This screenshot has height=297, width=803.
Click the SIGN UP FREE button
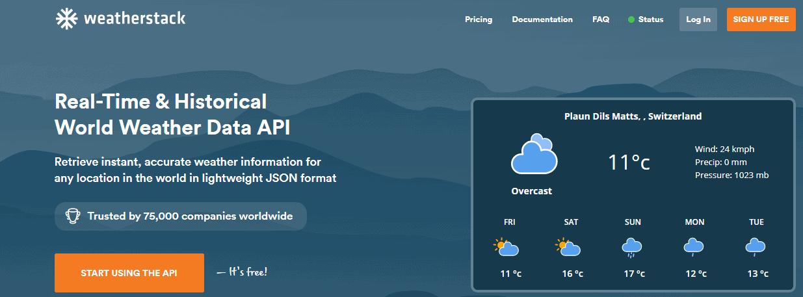click(761, 19)
